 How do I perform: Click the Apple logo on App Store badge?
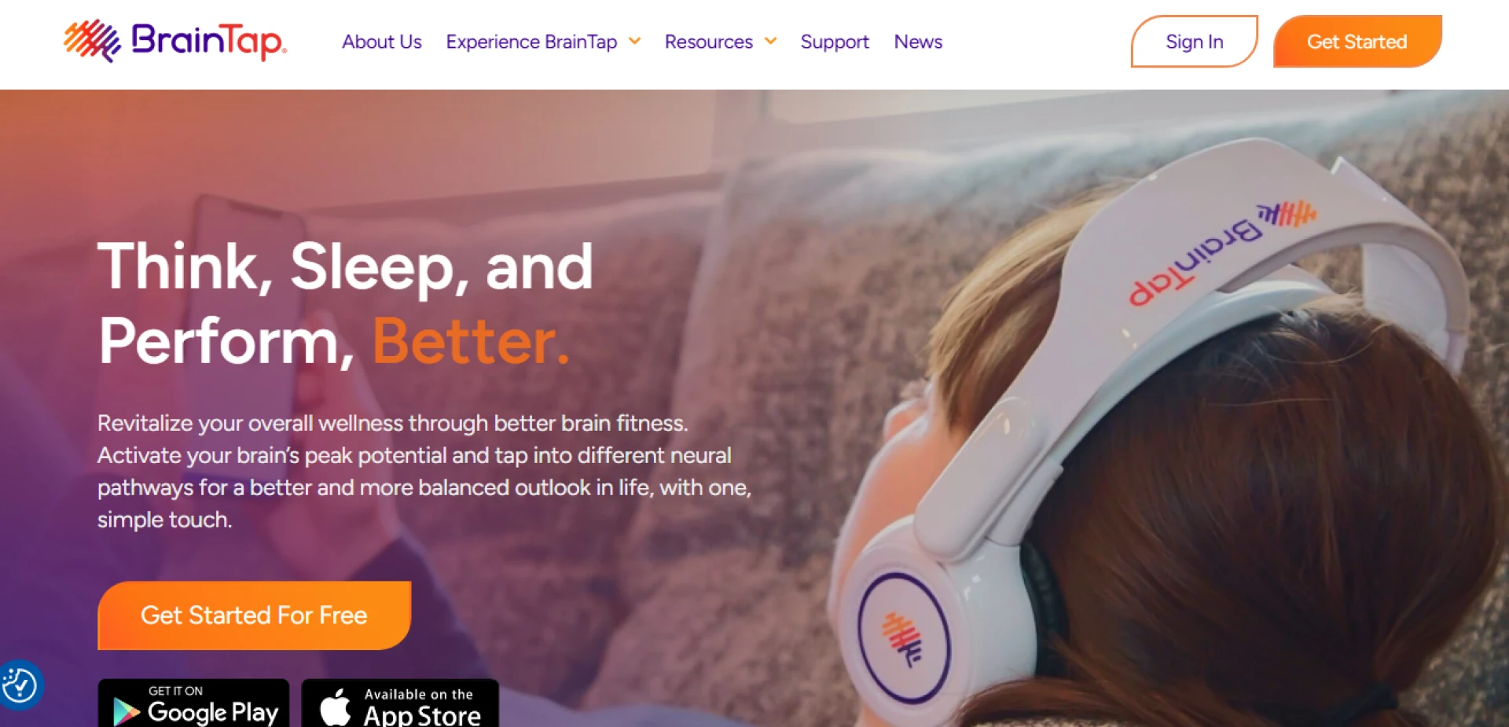point(336,707)
